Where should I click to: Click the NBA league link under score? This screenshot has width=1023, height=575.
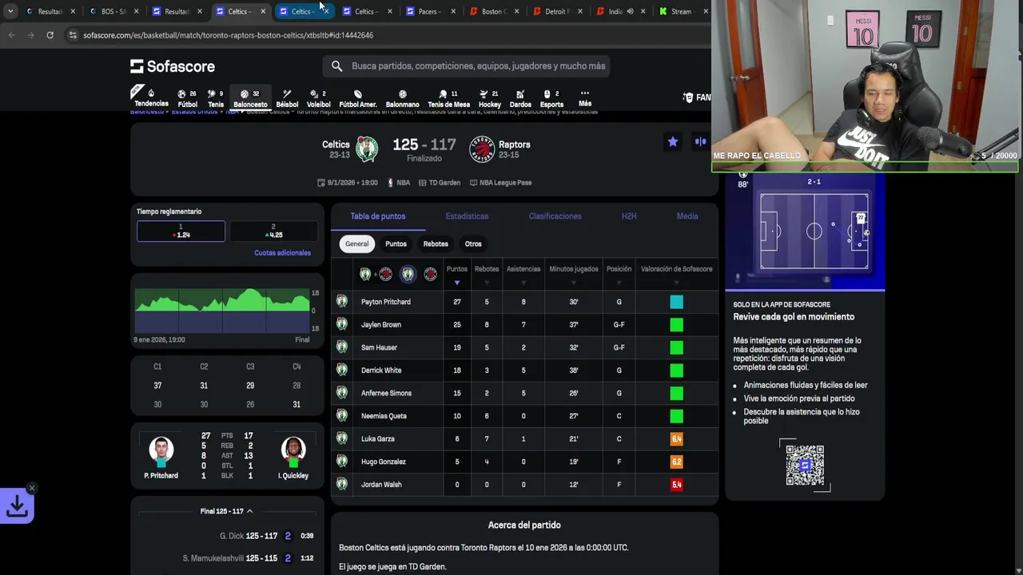399,183
